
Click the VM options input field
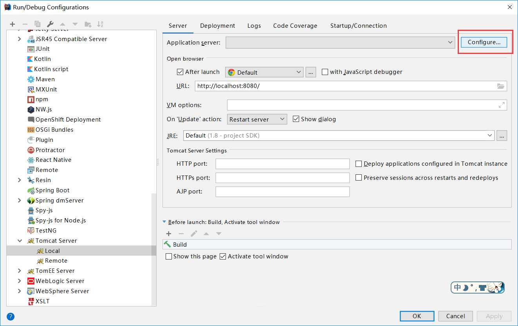pyautogui.click(x=367, y=105)
